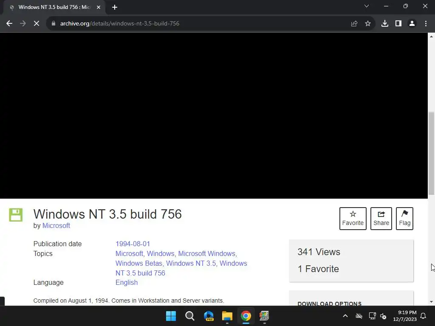435x326 pixels.
Task: Open Chrome downloads icon
Action: [x=384, y=24]
